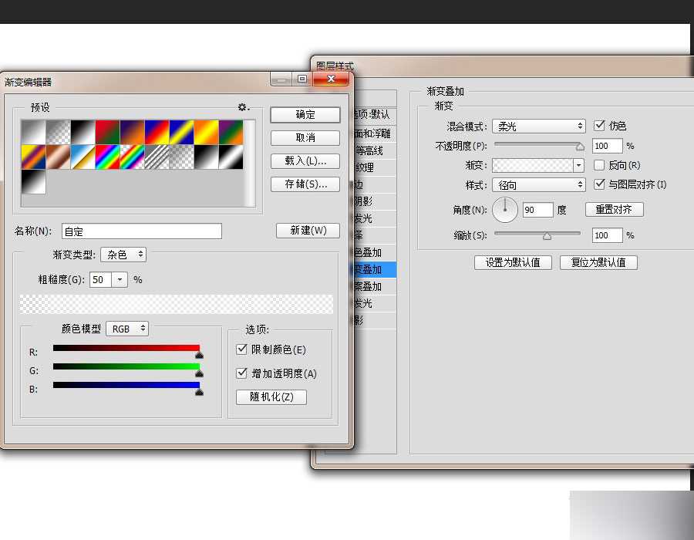694x540 pixels.
Task: Close the gradient editor window
Action: (x=331, y=79)
